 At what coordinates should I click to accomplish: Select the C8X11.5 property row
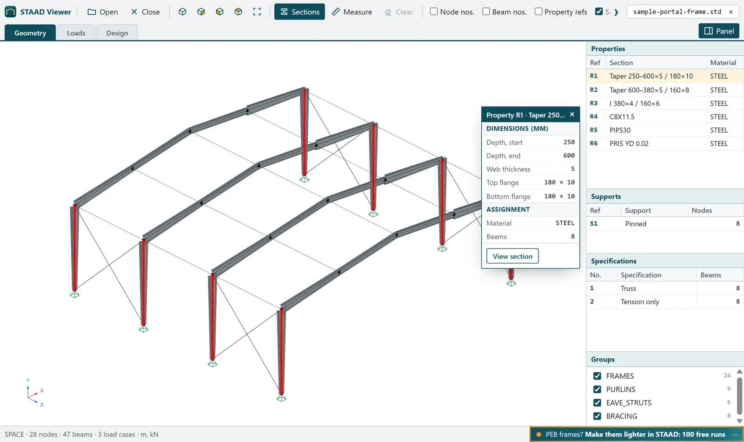(x=665, y=117)
